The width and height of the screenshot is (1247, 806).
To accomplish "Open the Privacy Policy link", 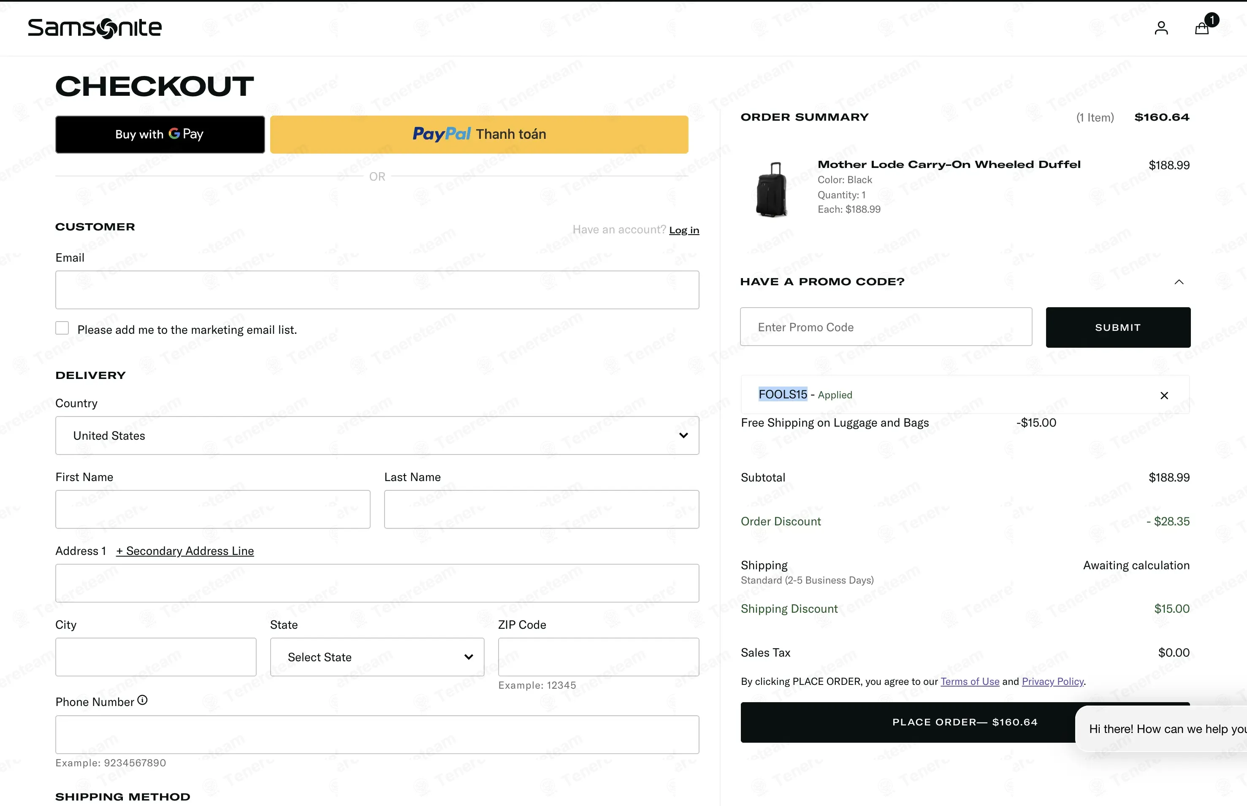I will [x=1052, y=682].
